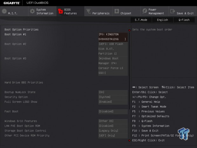Select Other PCI Device ROM Priority label

pos(27,136)
